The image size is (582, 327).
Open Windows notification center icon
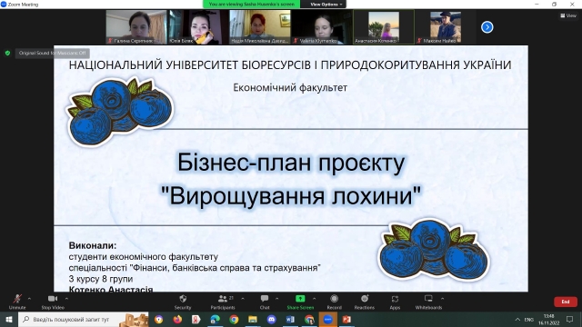click(x=570, y=319)
